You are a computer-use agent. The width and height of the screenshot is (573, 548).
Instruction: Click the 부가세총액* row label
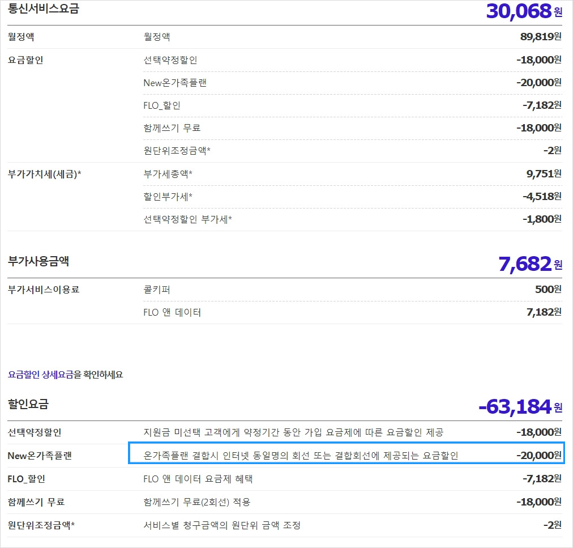[168, 173]
